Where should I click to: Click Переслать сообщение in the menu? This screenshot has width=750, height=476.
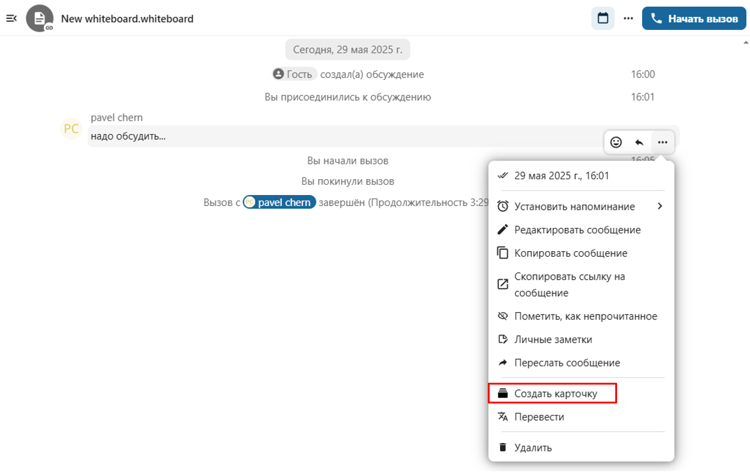566,363
